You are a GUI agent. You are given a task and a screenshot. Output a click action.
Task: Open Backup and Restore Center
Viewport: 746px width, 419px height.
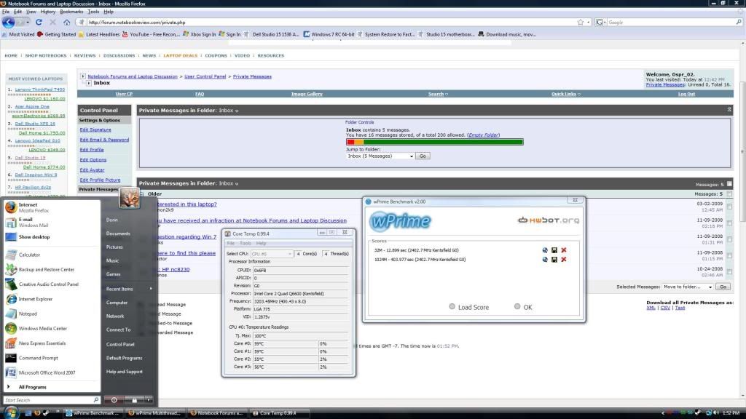click(x=52, y=270)
